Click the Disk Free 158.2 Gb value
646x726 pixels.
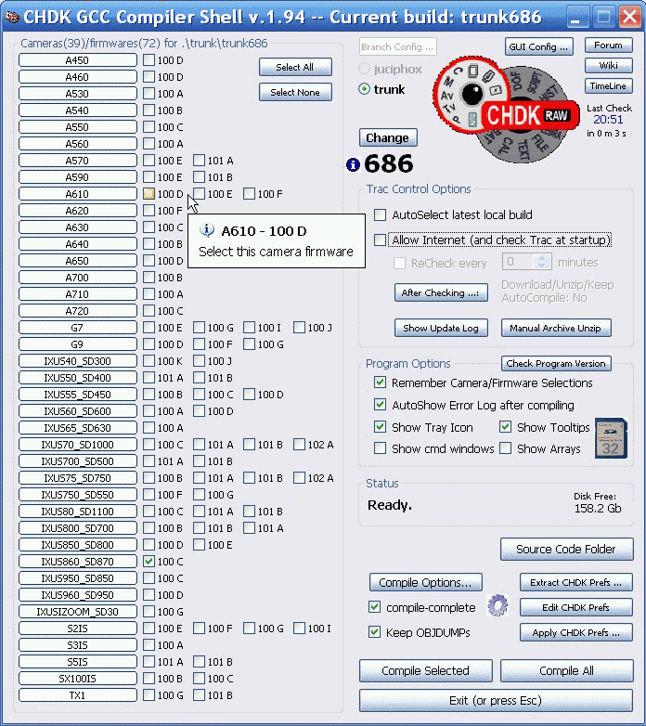pyautogui.click(x=598, y=509)
